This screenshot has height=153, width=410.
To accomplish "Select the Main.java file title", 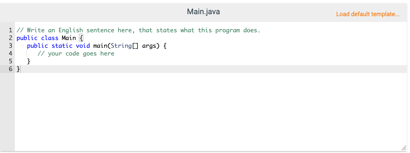I will (x=203, y=12).
